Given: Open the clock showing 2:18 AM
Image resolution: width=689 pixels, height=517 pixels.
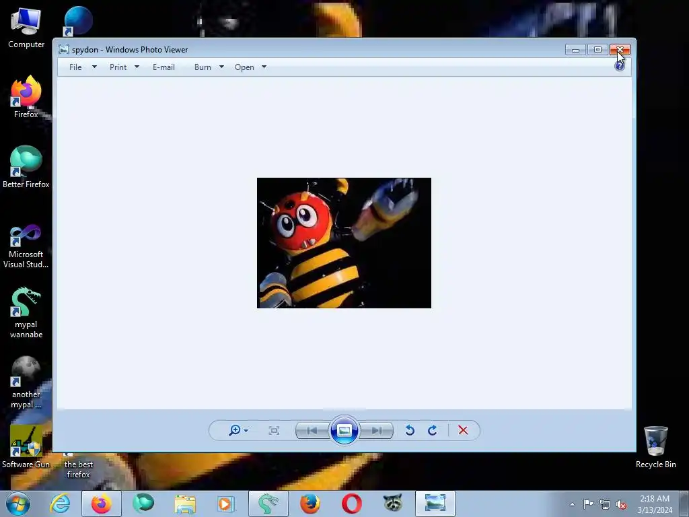Looking at the screenshot, I should point(655,504).
